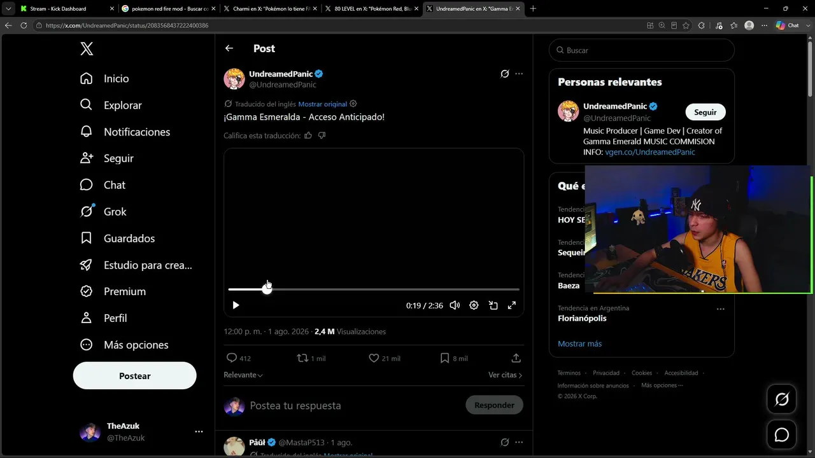The width and height of the screenshot is (815, 458).
Task: Click the Postear button
Action: 135,376
